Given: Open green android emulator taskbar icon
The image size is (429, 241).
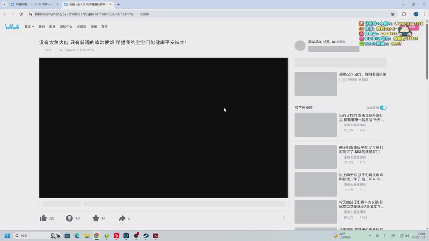Looking at the screenshot, I should (x=106, y=236).
